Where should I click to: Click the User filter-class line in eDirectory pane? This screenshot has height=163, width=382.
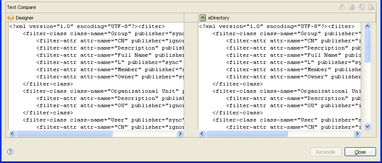click(x=287, y=120)
